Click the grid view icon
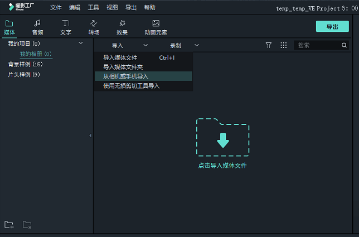 (x=284, y=45)
